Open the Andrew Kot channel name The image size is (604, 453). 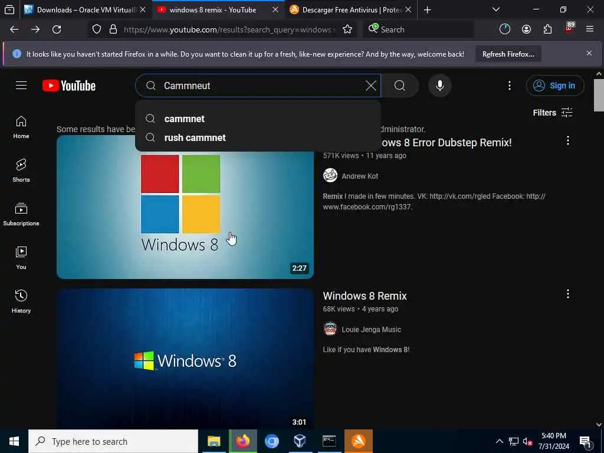[360, 176]
